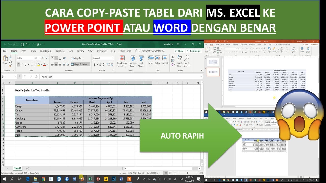Screen dimensions: 326x183
Task: Click the new sheet plus icon
Action: (x=28, y=168)
